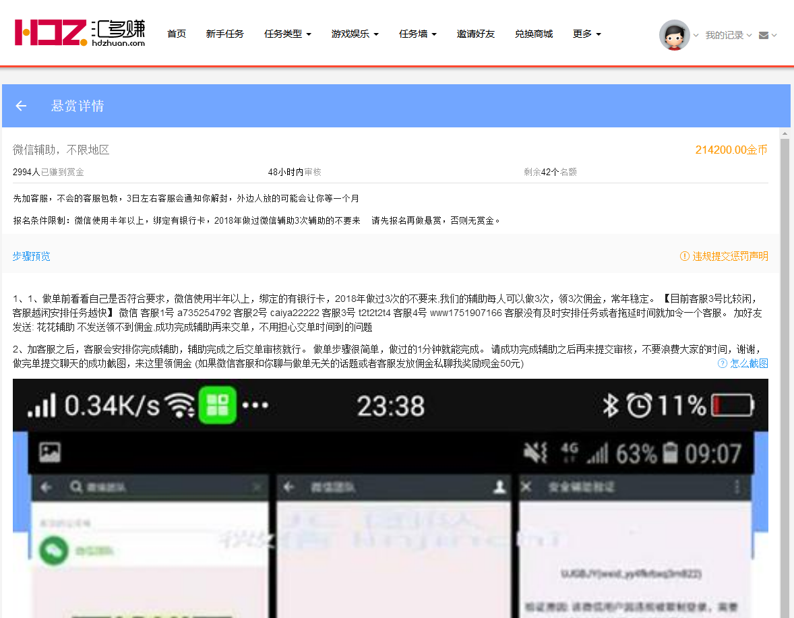Screen dimensions: 794x618
Task: Open the 游戏娱乐 dropdown menu
Action: pos(355,34)
